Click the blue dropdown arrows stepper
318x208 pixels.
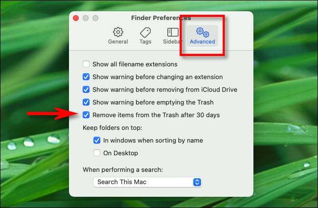(x=197, y=182)
